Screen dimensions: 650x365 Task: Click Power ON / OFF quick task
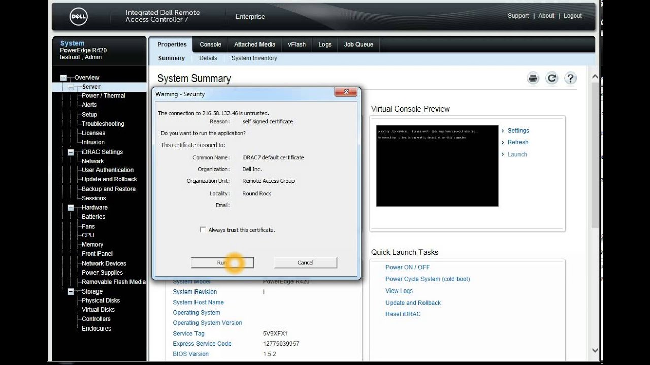pyautogui.click(x=407, y=267)
